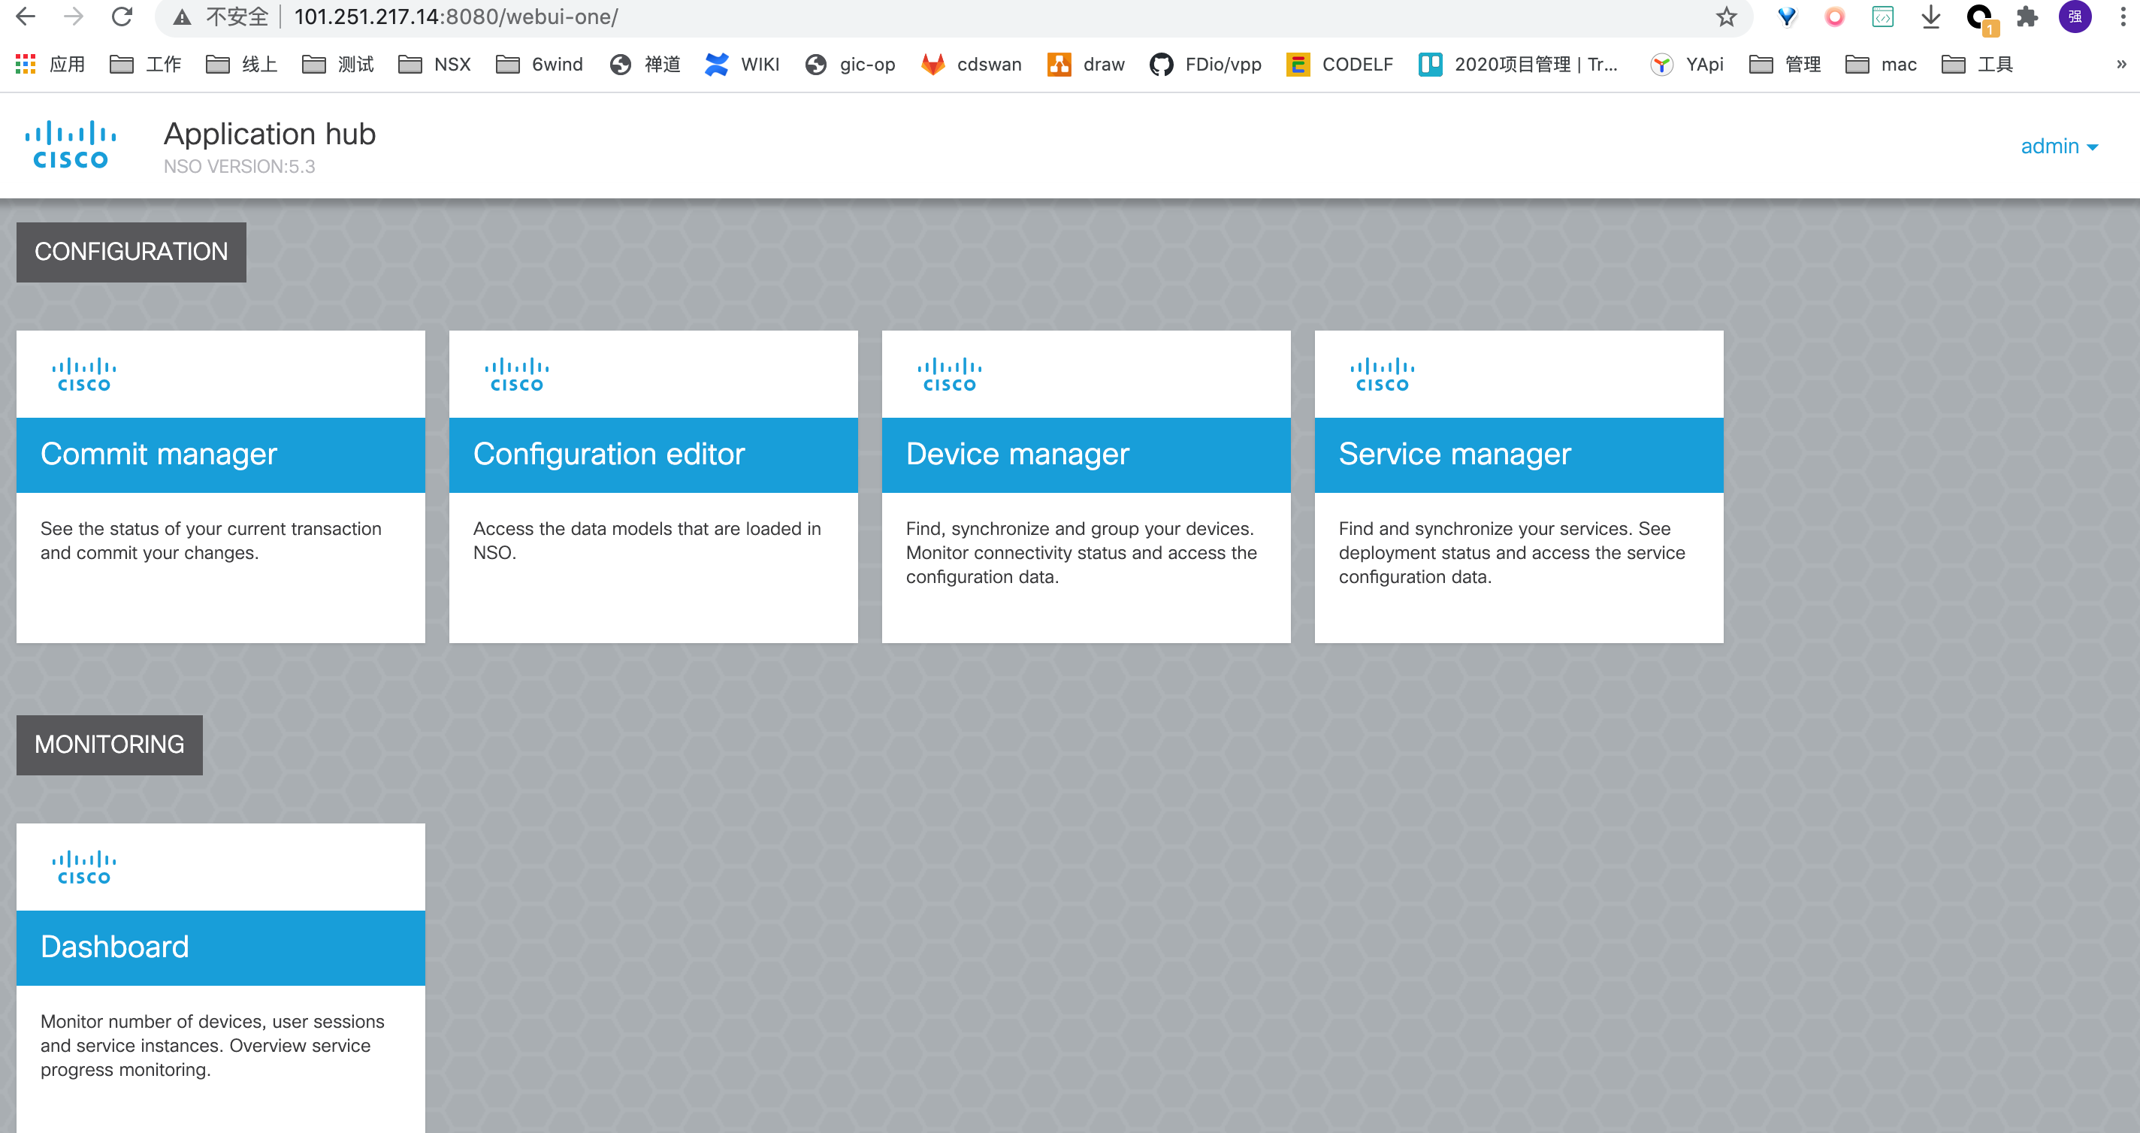Click the MONITORING section label
The width and height of the screenshot is (2140, 1133).
tap(110, 745)
